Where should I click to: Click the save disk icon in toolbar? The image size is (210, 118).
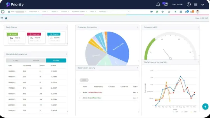pyautogui.click(x=6, y=18)
